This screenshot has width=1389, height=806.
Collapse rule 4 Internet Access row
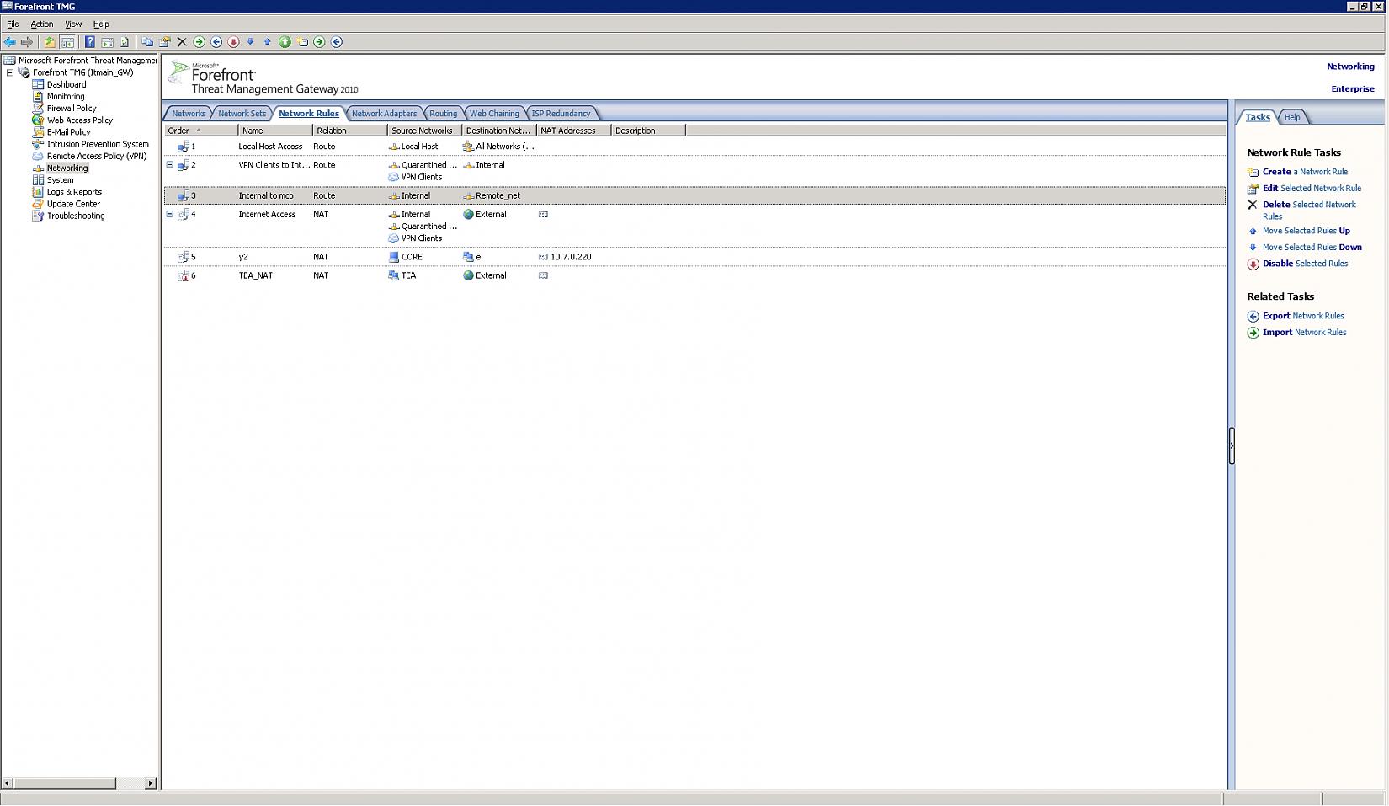tap(170, 214)
